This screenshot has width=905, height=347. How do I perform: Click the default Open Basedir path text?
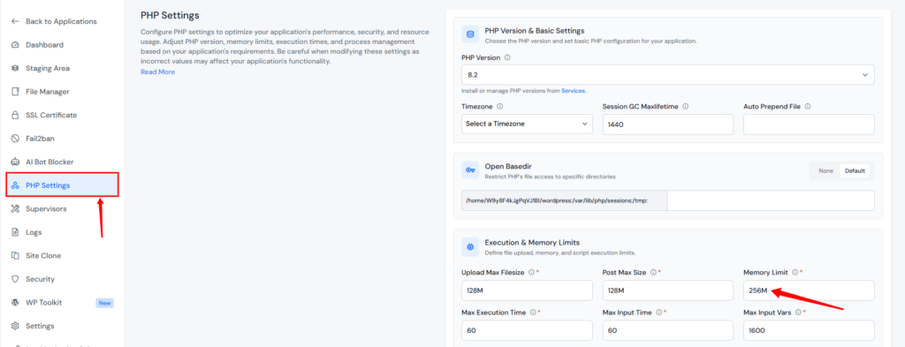(557, 200)
